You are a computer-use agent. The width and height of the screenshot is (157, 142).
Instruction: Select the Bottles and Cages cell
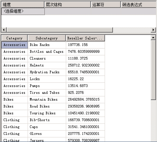tap(47, 52)
